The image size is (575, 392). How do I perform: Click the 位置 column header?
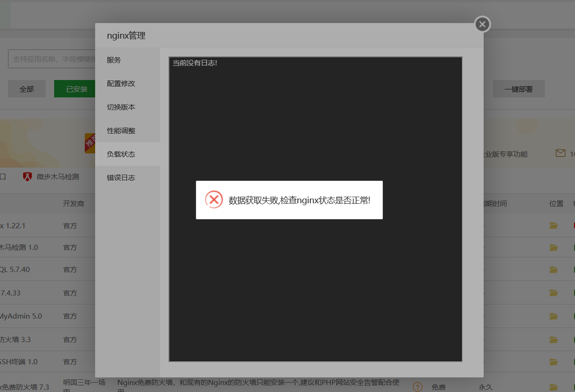pos(556,203)
